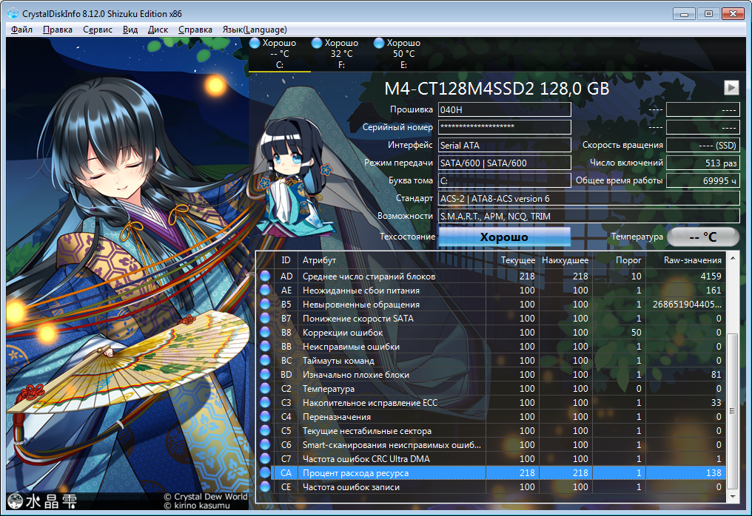Click the Порог column header
This screenshot has height=516, width=752.
point(619,260)
